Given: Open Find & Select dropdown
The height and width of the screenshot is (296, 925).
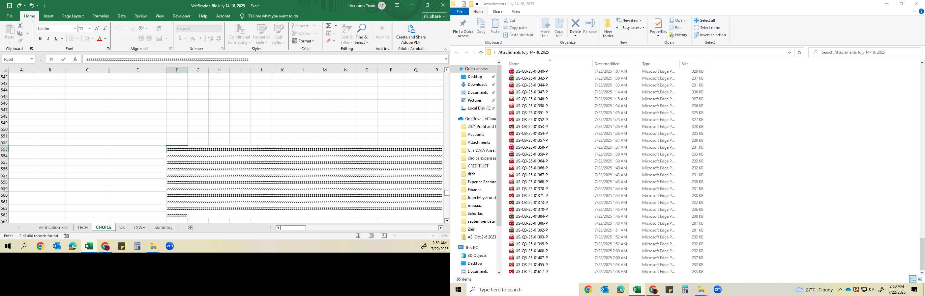Looking at the screenshot, I should pos(361,35).
